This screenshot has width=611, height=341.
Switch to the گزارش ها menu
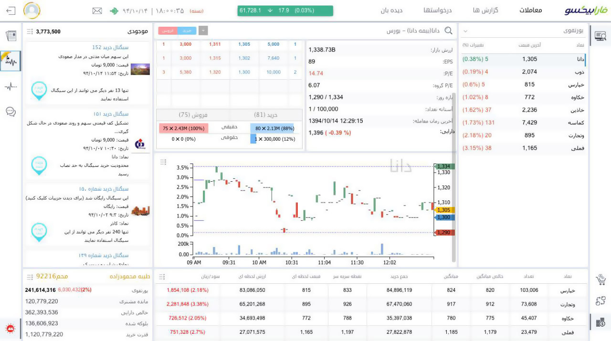coord(485,10)
